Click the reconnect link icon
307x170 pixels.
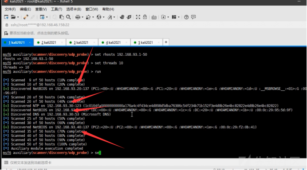(26, 17)
